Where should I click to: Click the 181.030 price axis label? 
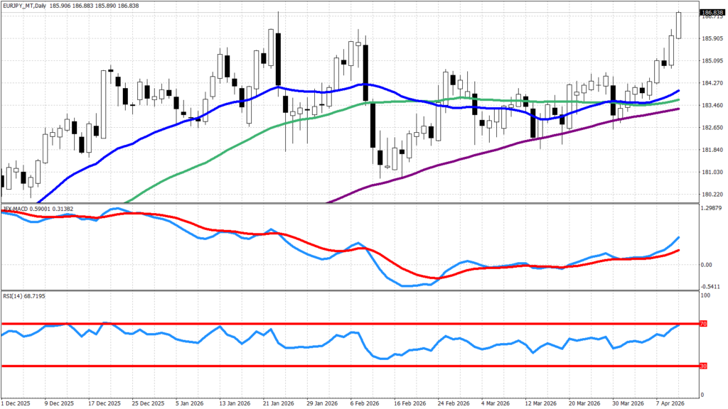[x=711, y=173]
